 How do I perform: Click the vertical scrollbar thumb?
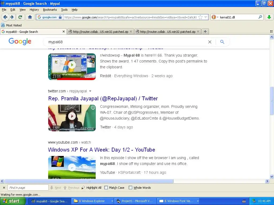pyautogui.click(x=272, y=101)
